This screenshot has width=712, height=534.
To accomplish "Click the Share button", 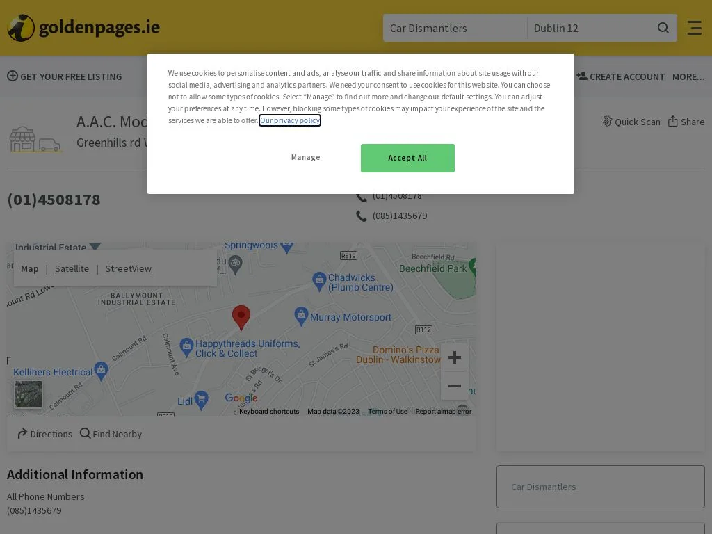I will pos(686,122).
